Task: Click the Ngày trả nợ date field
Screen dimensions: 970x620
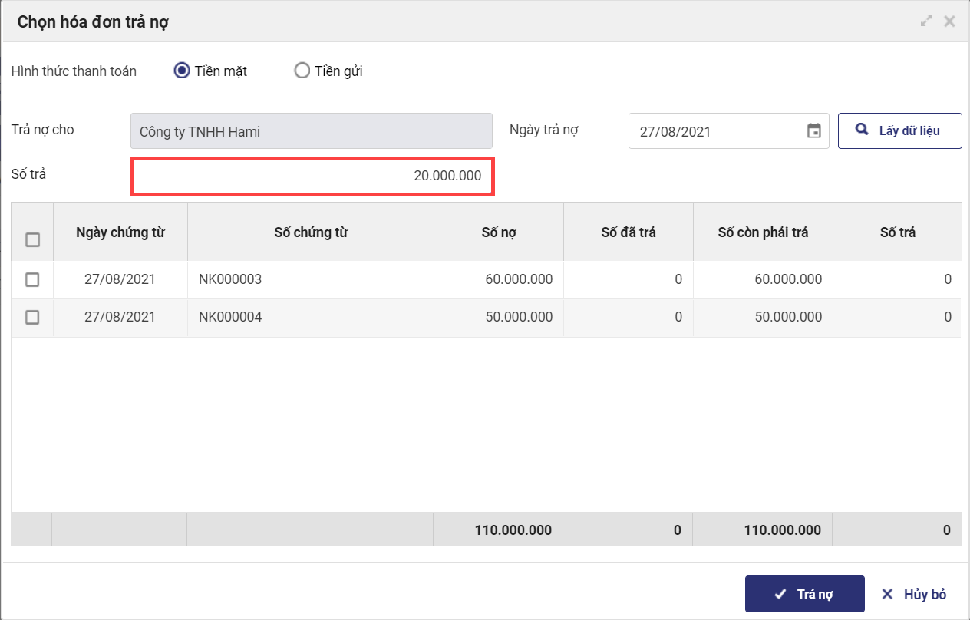Action: [x=718, y=131]
